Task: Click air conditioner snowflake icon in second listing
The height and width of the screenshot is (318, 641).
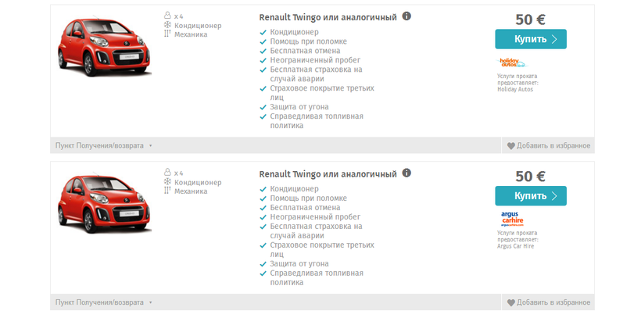Action: [x=167, y=181]
